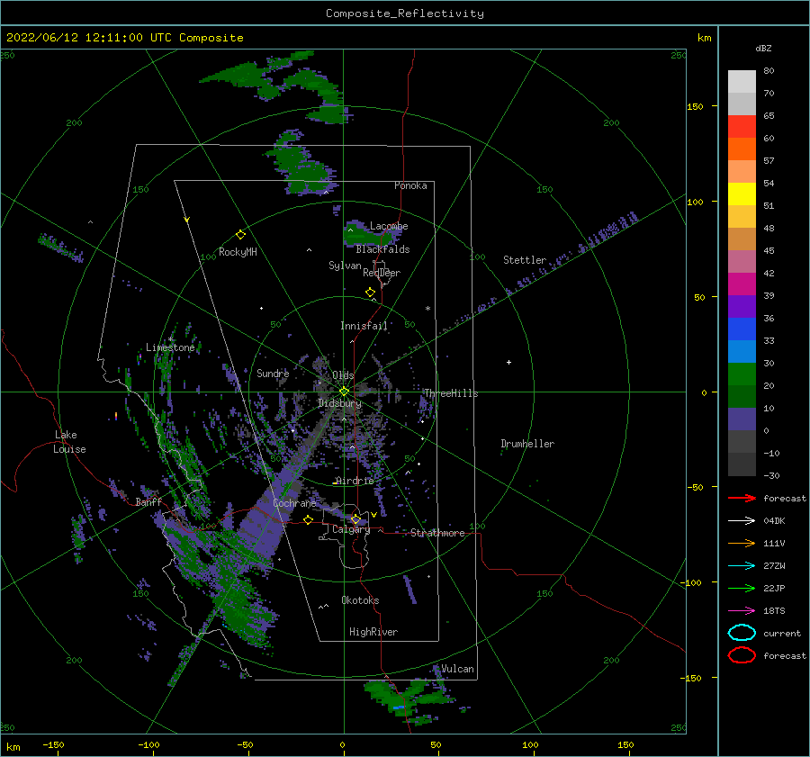
Task: Click the HighRiver town label
Action: tap(373, 632)
